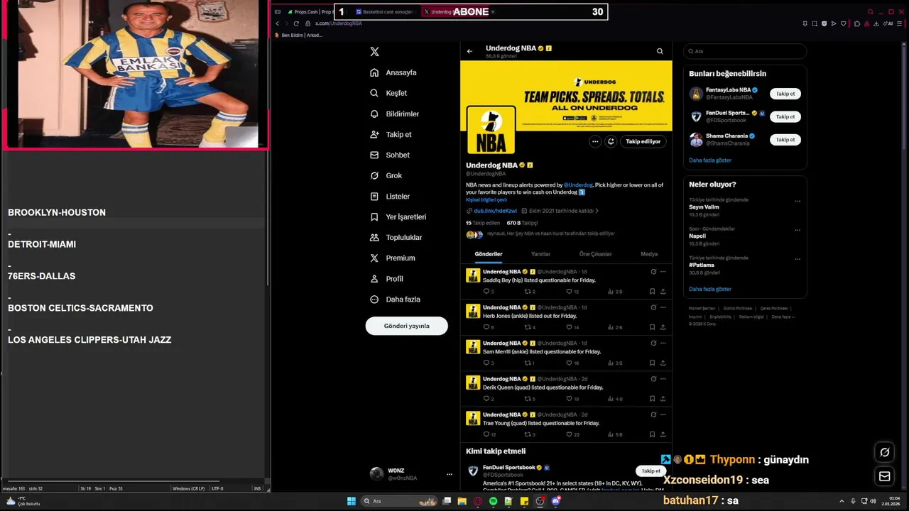Viewport: 909px width, 511px height.
Task: Switch to the Yanıtlar tab
Action: 540,254
